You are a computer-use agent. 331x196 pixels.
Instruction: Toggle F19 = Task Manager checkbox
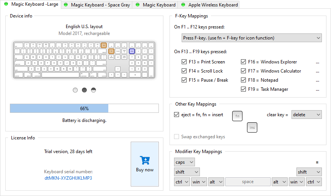[243, 89]
